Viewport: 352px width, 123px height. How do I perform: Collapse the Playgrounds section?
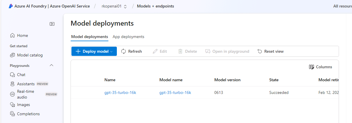pyautogui.click(x=51, y=66)
